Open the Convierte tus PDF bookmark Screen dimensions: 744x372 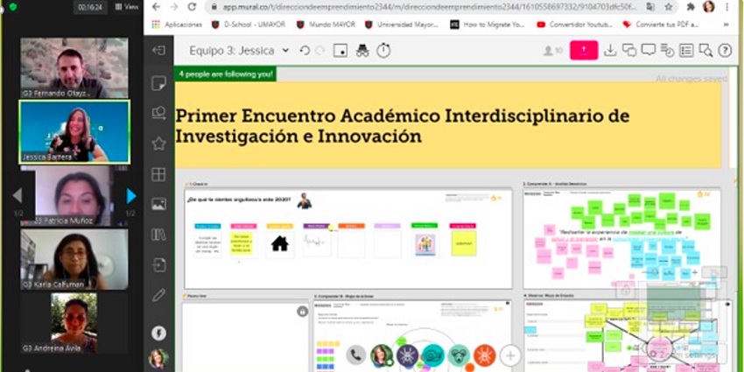tap(661, 25)
